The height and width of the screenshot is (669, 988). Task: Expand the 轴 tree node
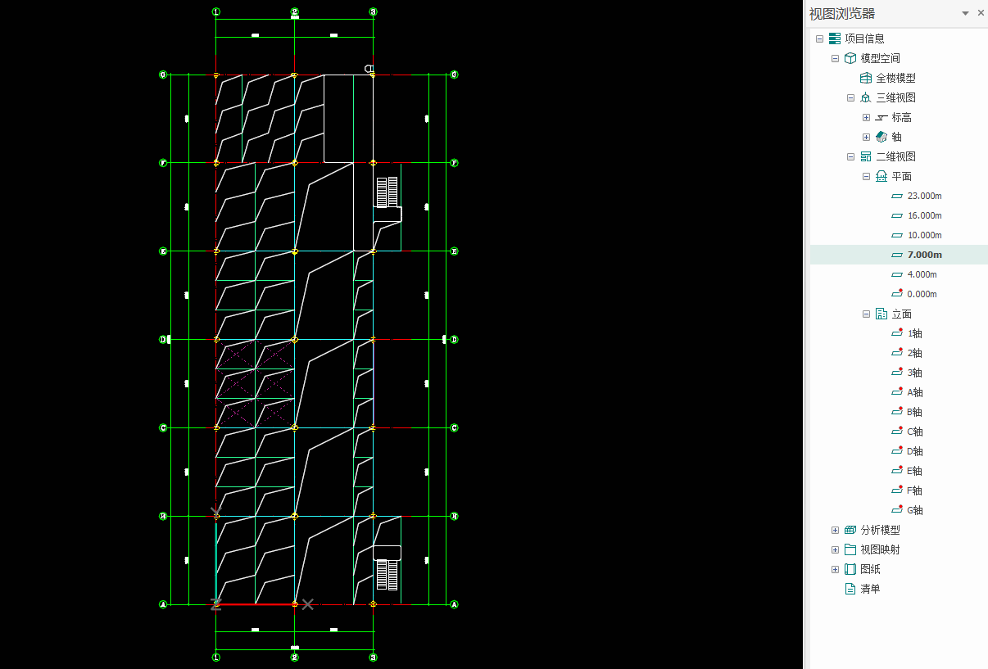(x=866, y=137)
